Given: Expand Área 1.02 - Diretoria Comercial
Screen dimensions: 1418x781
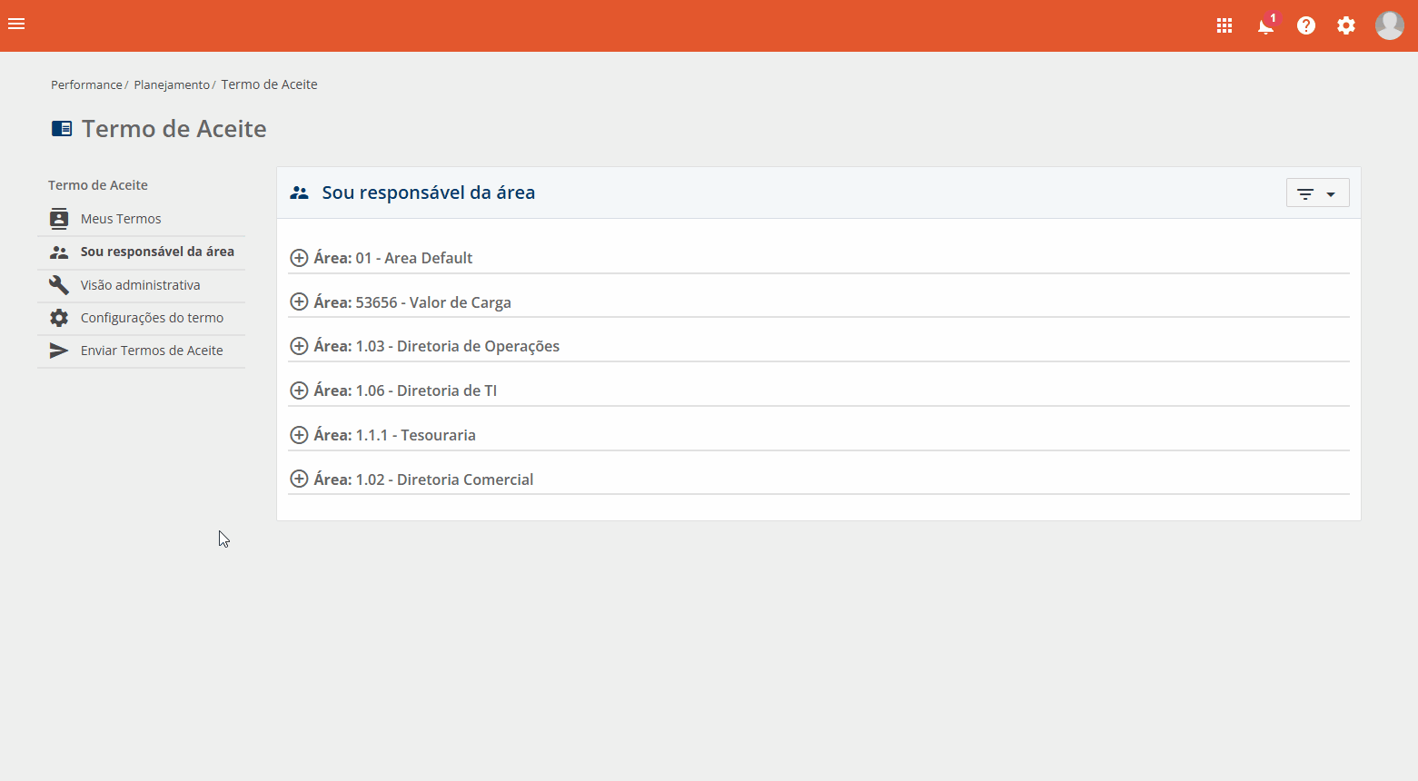Looking at the screenshot, I should pyautogui.click(x=299, y=479).
